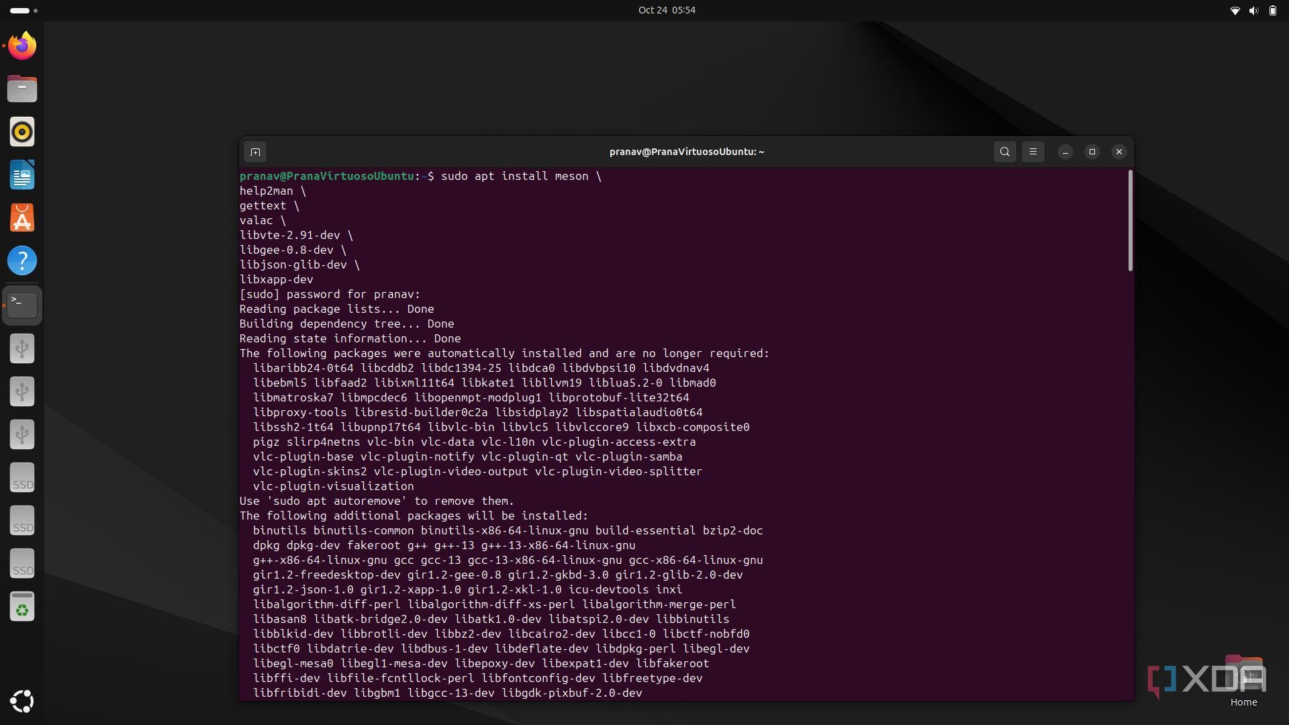Open the Files manager in dock

point(22,89)
